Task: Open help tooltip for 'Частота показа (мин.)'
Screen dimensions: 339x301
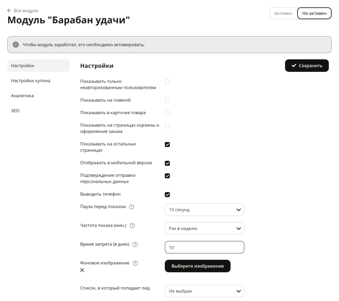Action: click(x=132, y=225)
